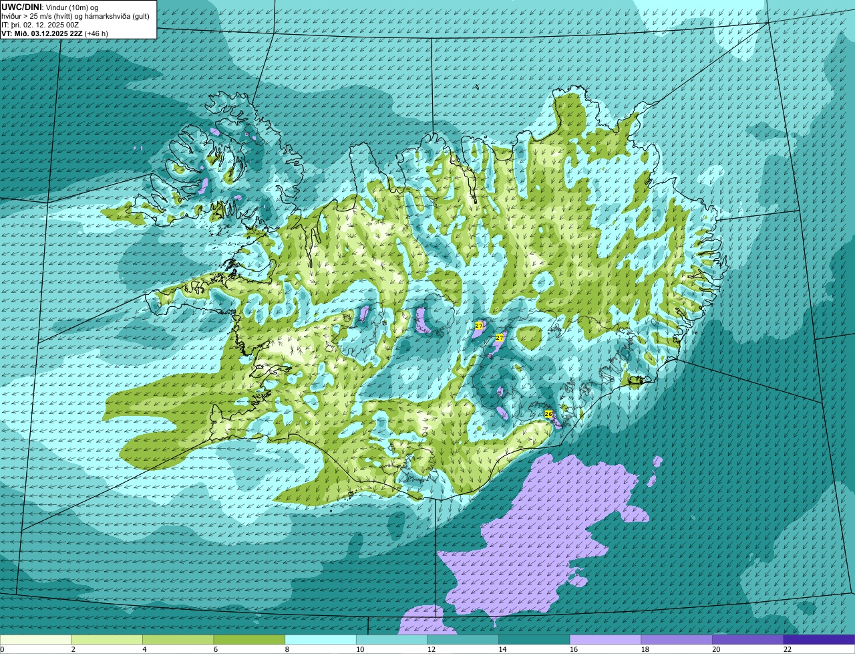The image size is (855, 654).
Task: Click the yellow '26' max gust label
Action: point(548,414)
